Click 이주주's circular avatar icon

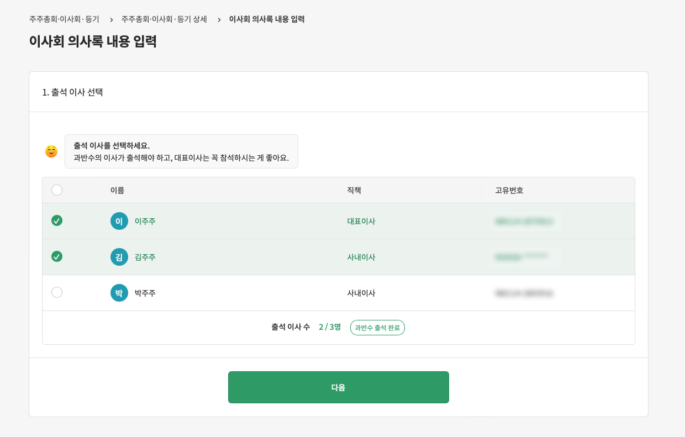click(x=120, y=221)
